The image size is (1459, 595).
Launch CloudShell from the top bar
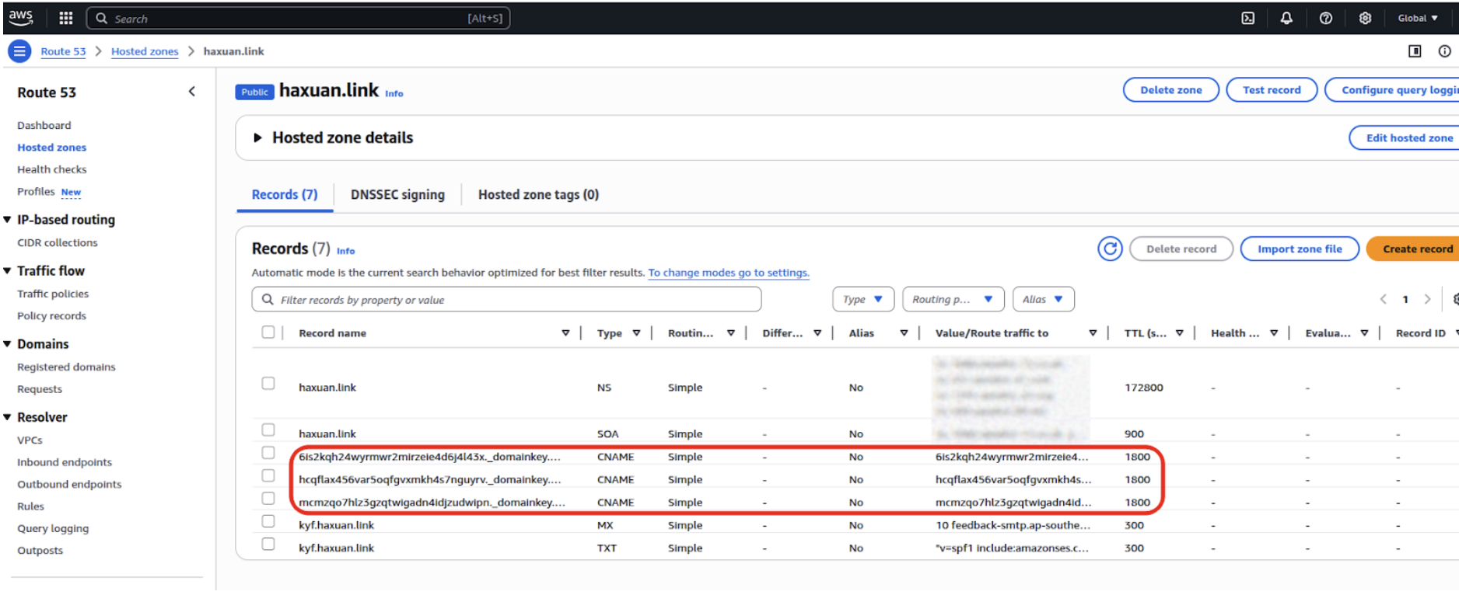click(1247, 18)
